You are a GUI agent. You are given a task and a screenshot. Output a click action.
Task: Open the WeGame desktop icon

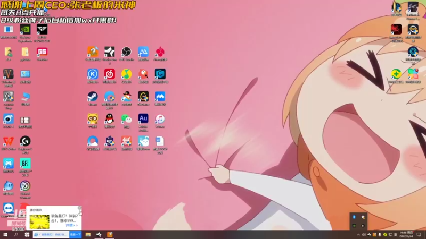click(x=143, y=97)
